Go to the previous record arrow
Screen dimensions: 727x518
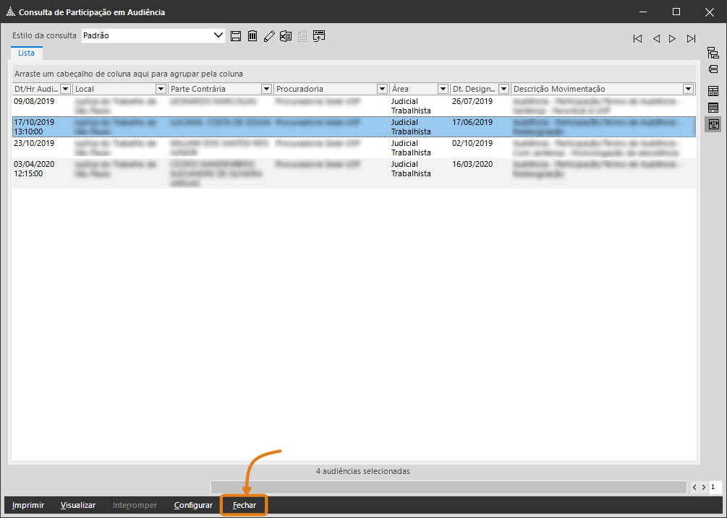(x=656, y=39)
